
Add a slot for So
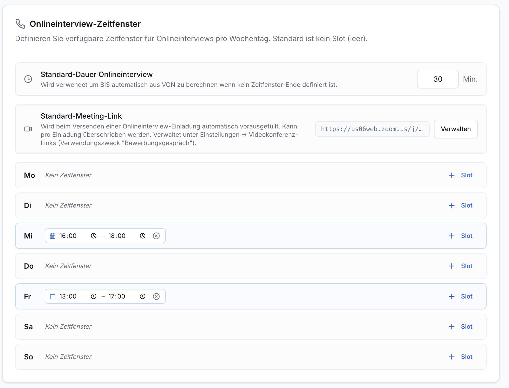click(461, 357)
